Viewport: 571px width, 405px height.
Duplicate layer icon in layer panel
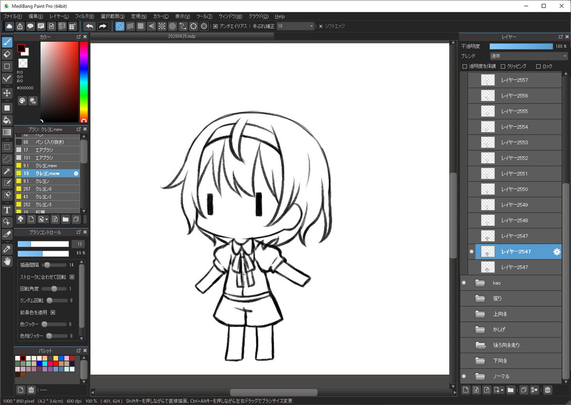coord(524,390)
